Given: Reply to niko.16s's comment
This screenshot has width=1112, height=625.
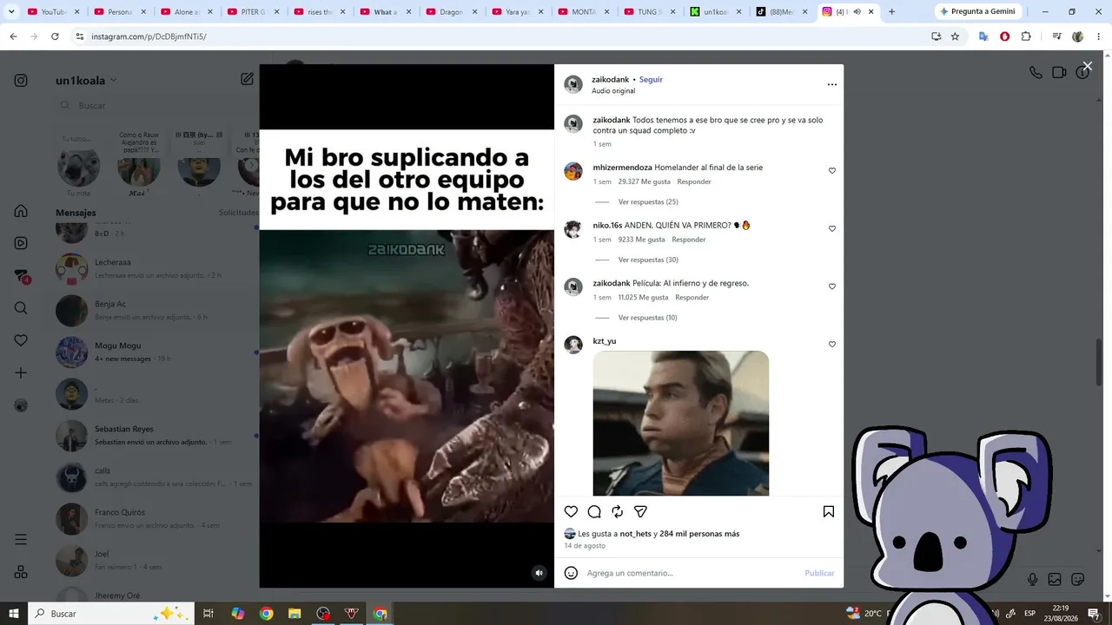Looking at the screenshot, I should (689, 240).
